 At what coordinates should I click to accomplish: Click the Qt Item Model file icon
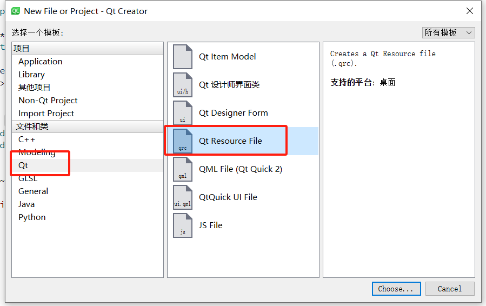183,57
